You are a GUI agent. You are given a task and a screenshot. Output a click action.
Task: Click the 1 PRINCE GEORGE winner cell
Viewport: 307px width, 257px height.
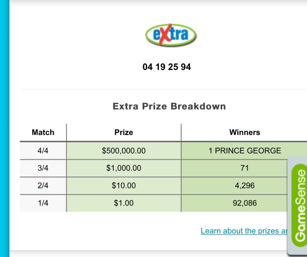click(x=245, y=151)
